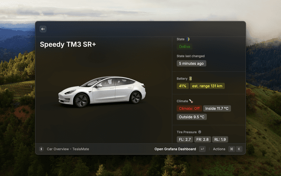Viewport: 281px width, 176px height.
Task: Select the FL: 2.7 tire pressure tag
Action: (x=184, y=139)
